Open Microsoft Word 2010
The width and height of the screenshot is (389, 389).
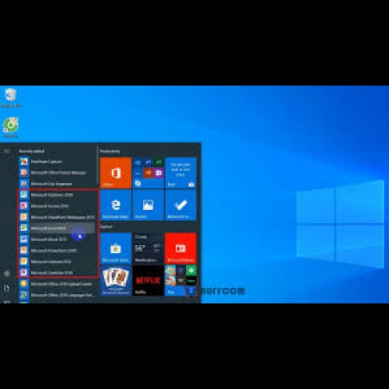point(57,240)
